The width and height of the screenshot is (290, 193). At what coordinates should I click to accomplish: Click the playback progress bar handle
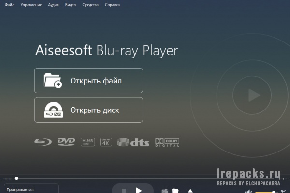point(16,178)
